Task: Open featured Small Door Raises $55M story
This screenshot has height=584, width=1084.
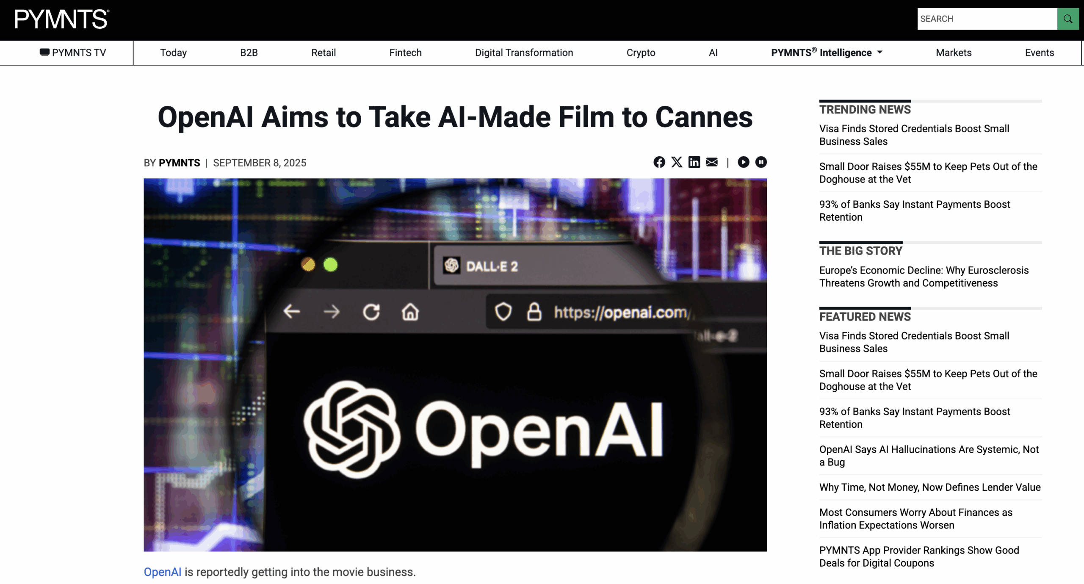Action: 928,380
